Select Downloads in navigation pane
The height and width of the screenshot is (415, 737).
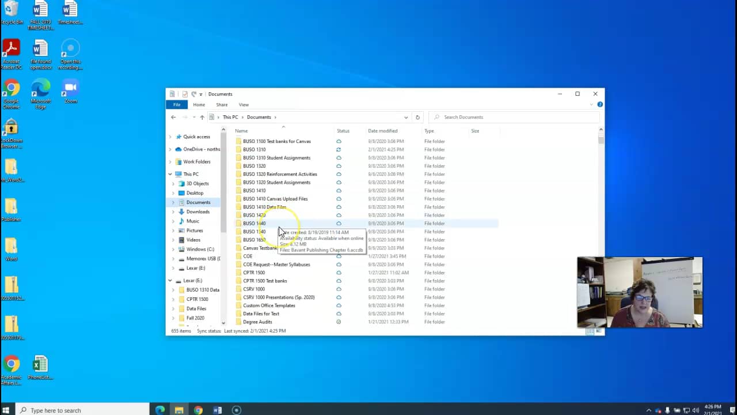pyautogui.click(x=198, y=212)
